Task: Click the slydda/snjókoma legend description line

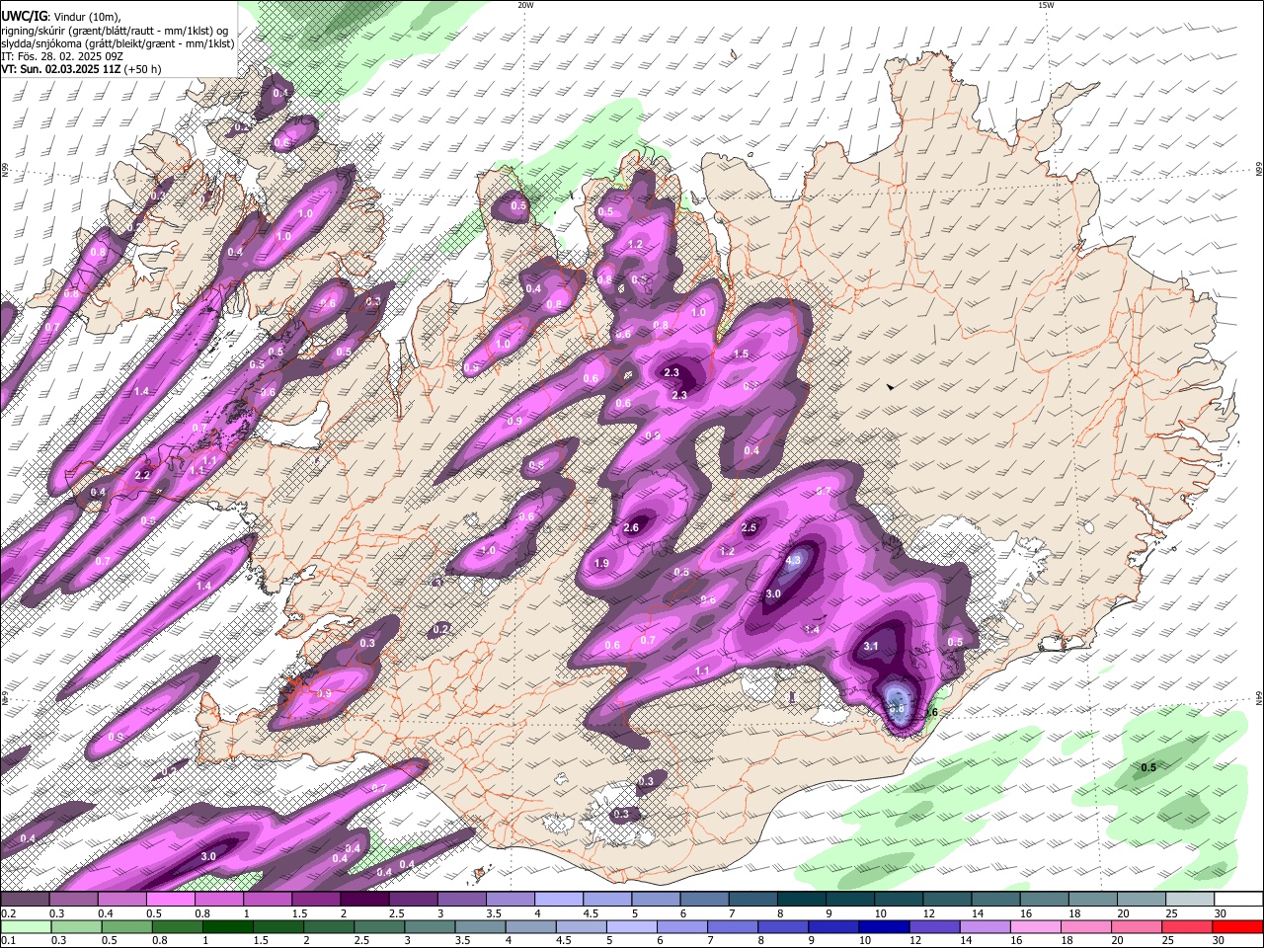Action: (118, 43)
